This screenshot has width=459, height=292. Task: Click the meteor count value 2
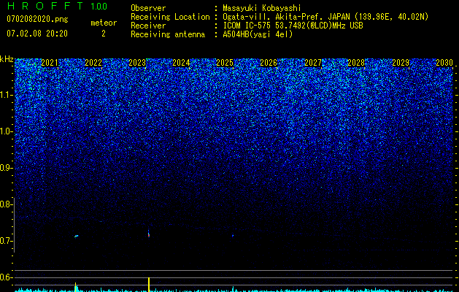tap(104, 34)
